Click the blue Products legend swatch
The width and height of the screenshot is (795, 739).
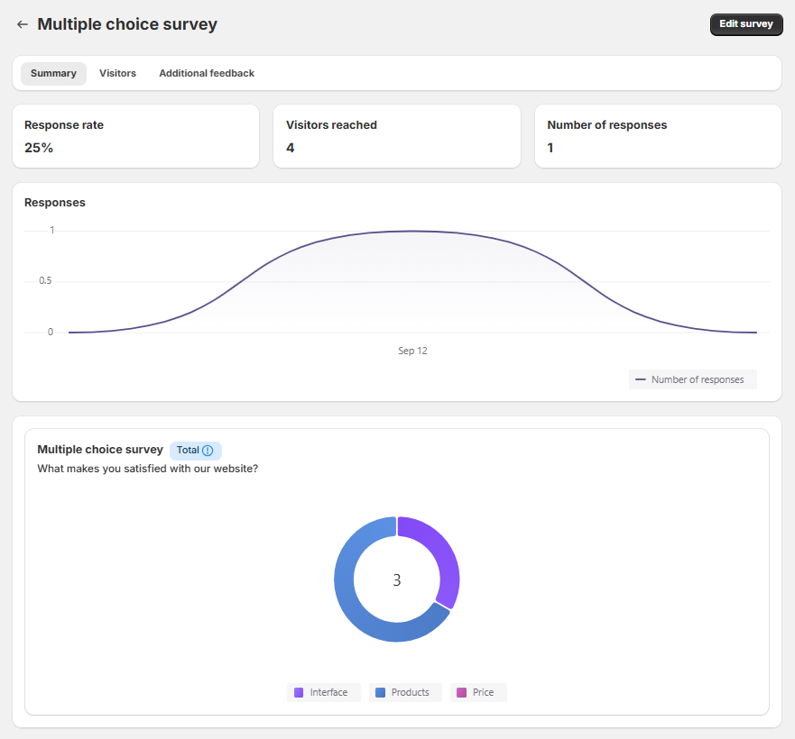(380, 692)
